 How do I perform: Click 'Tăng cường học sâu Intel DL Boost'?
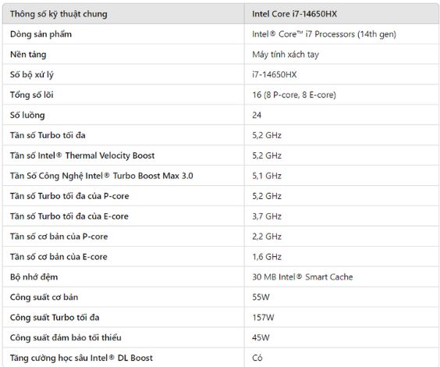coord(81,358)
